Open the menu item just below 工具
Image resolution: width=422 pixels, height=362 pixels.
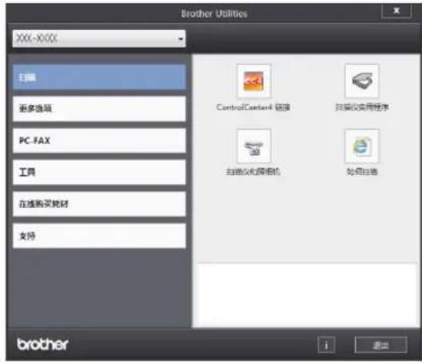(x=99, y=204)
